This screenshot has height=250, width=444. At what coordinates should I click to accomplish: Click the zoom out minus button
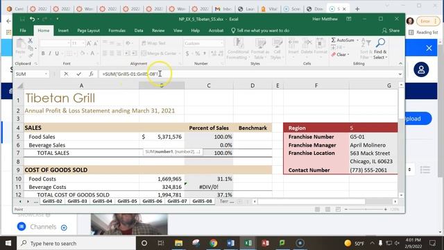[x=346, y=210]
